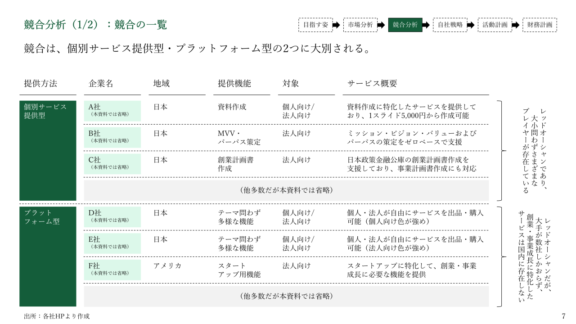Image resolution: width=576 pixels, height=324 pixels.
Task: Select the F社 company cell
Action: click(x=112, y=270)
